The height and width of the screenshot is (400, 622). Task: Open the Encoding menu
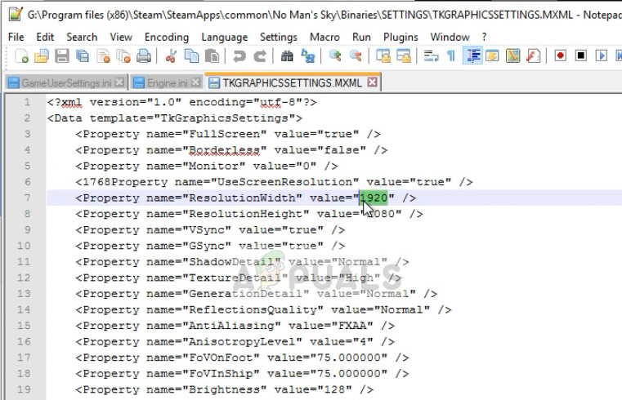pyautogui.click(x=167, y=38)
